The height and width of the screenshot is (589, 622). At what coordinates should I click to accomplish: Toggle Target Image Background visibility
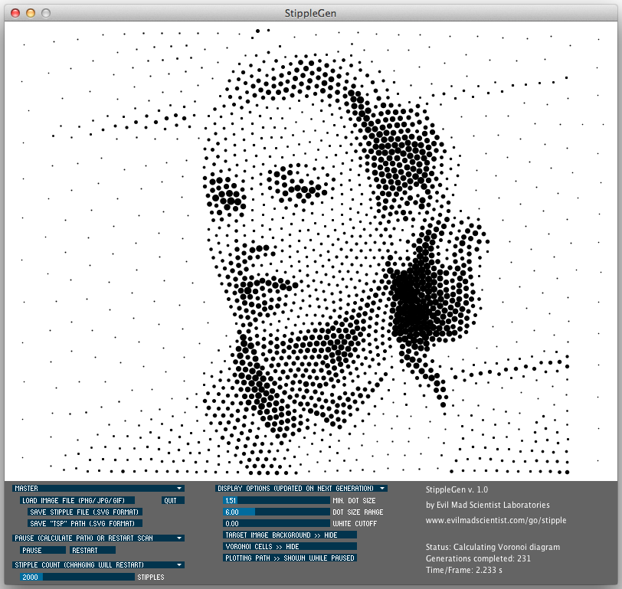[290, 535]
